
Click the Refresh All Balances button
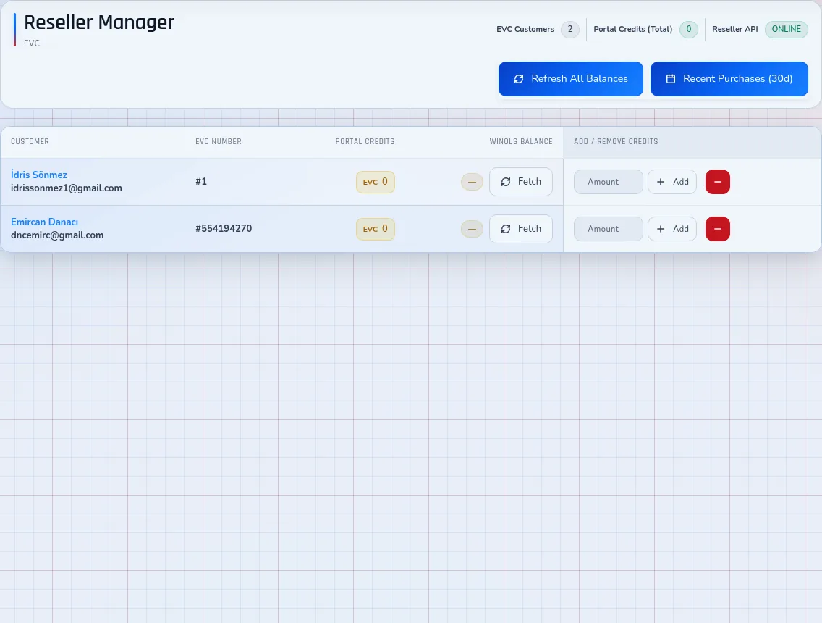coord(570,79)
